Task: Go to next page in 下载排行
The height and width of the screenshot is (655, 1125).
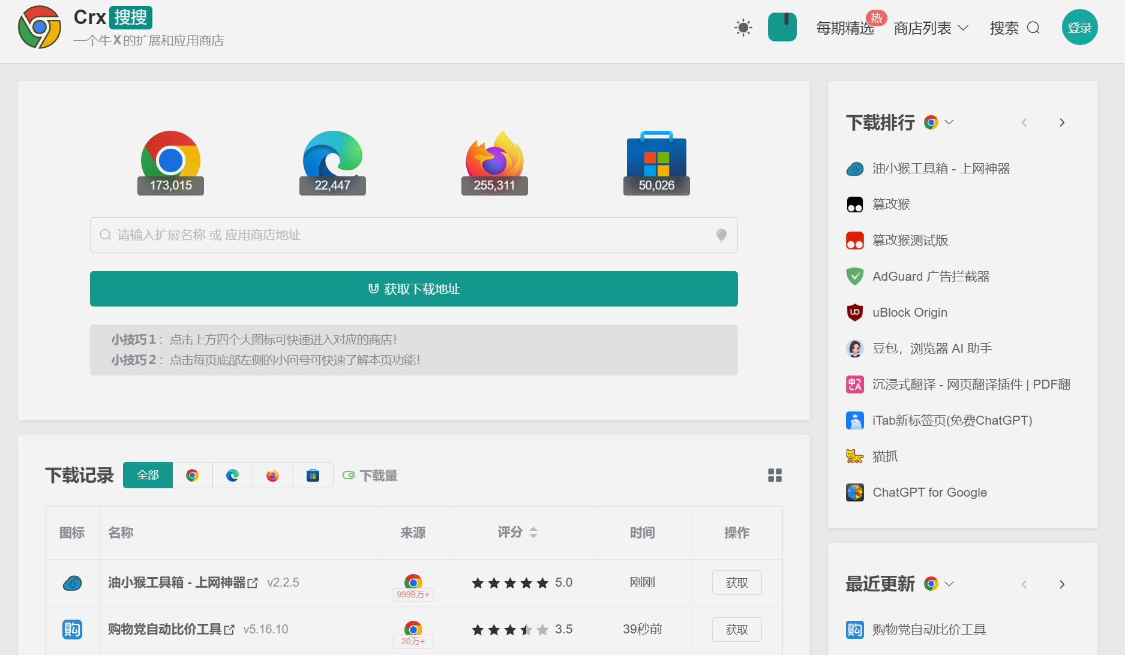Action: coord(1062,122)
